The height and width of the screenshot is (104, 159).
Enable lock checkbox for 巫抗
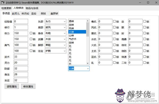tap(114, 57)
